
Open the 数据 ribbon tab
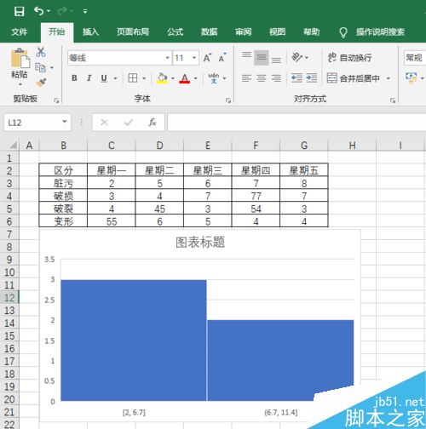(210, 31)
